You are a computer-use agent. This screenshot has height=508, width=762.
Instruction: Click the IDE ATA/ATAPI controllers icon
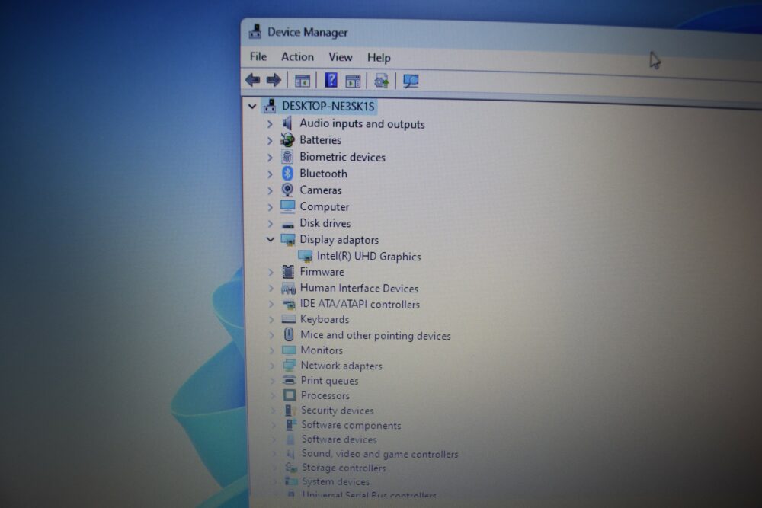tap(289, 305)
